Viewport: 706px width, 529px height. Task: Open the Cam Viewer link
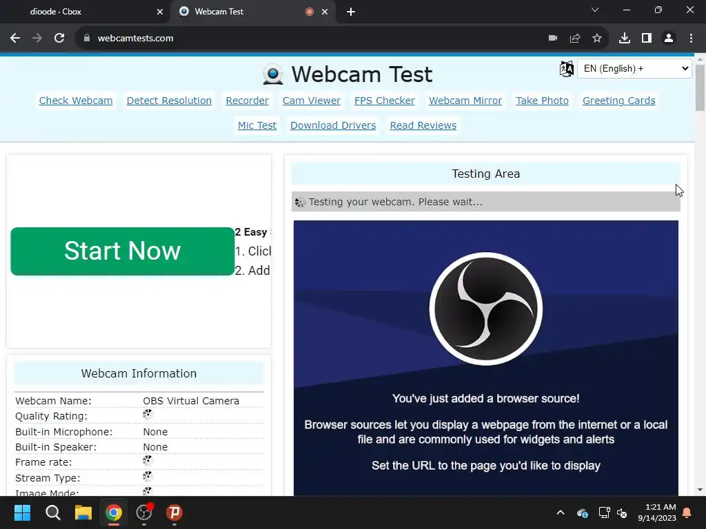point(312,101)
